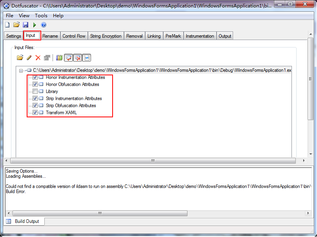Edit the selected input with the pencil icon
This screenshot has height=237, width=317.
tap(29, 58)
